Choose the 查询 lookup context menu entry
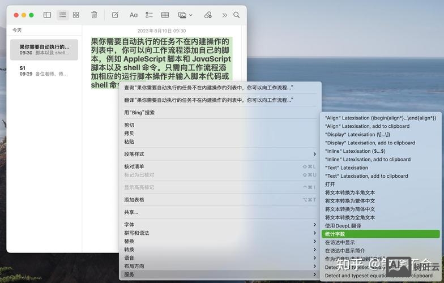The height and width of the screenshot is (283, 444). pyautogui.click(x=220, y=88)
